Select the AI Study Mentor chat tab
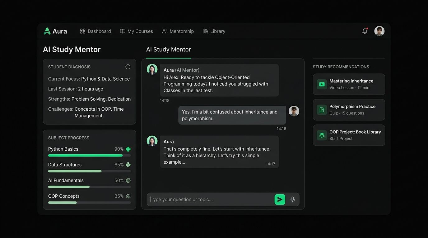The height and width of the screenshot is (238, 428). tap(169, 50)
